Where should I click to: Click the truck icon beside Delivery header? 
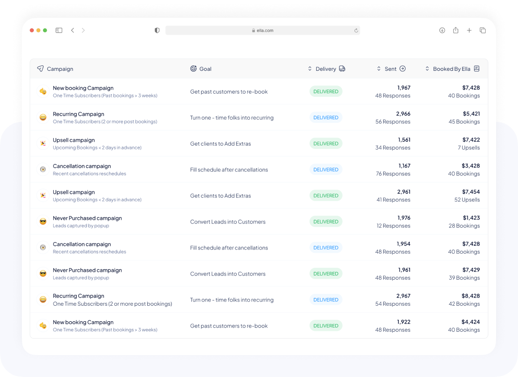(342, 69)
